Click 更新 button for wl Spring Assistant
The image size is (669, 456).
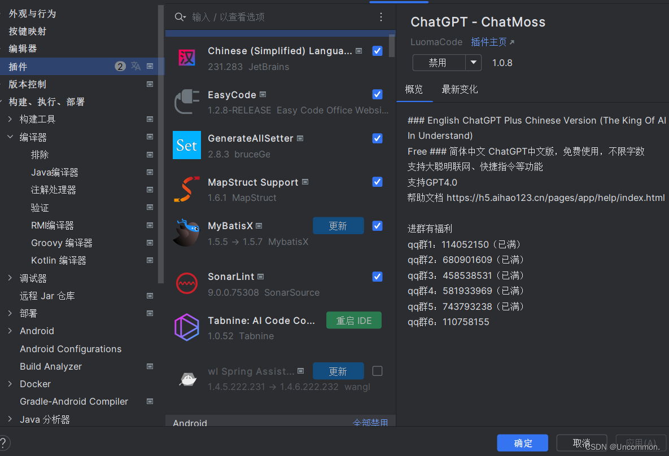338,371
